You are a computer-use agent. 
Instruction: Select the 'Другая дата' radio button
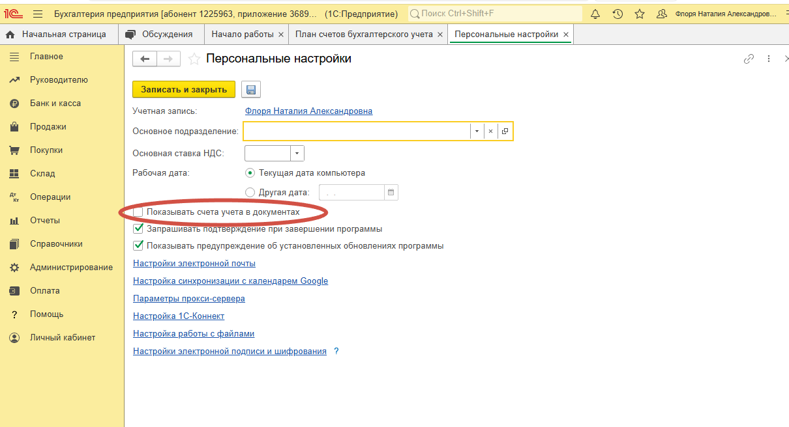pyautogui.click(x=250, y=192)
